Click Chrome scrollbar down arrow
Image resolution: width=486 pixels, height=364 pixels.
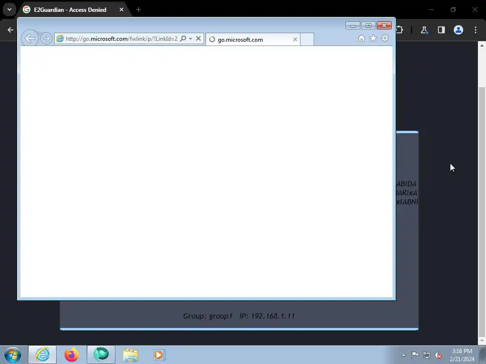click(482, 341)
